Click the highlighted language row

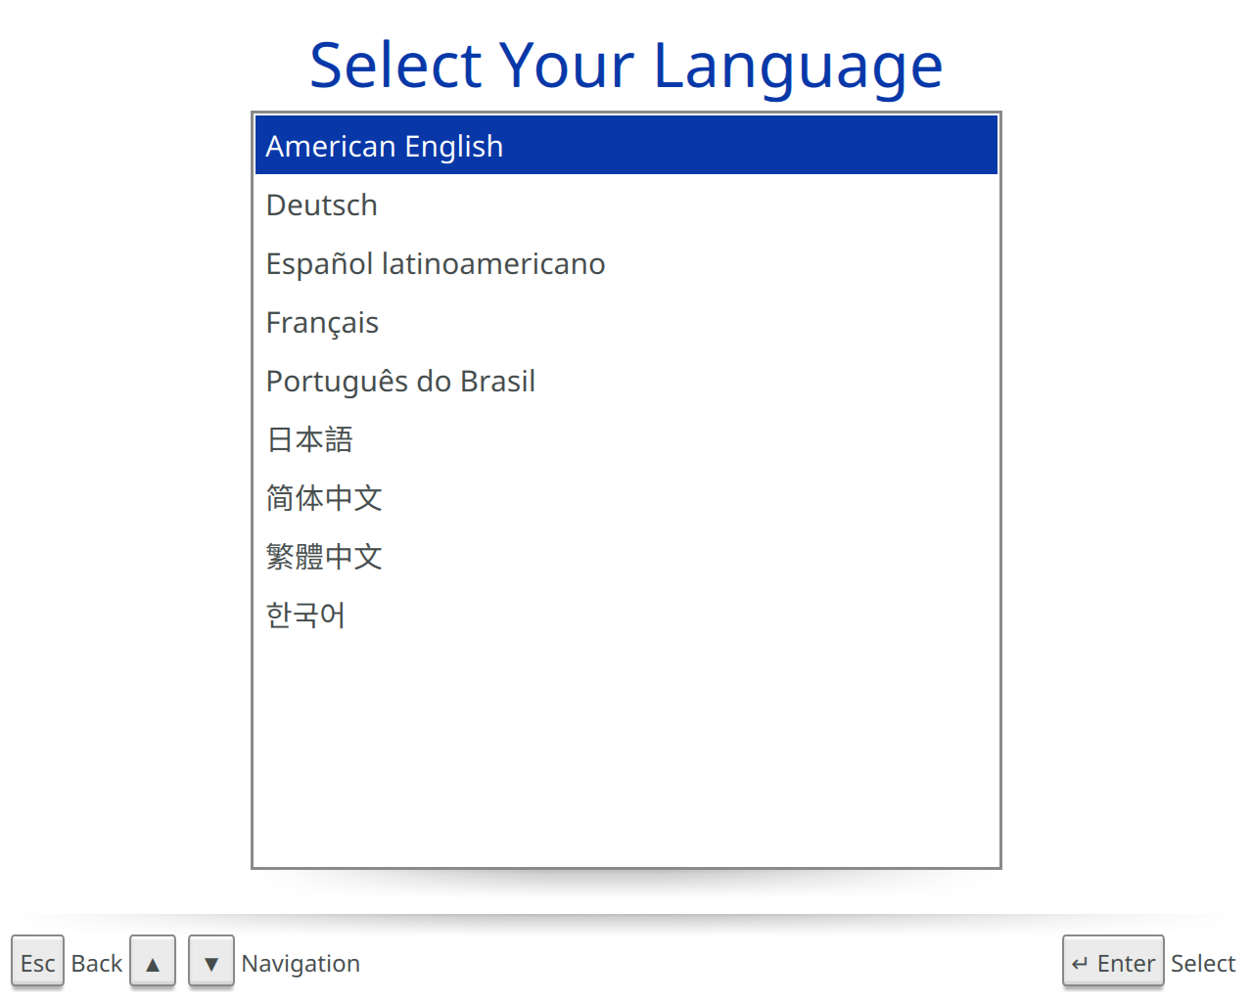click(626, 145)
